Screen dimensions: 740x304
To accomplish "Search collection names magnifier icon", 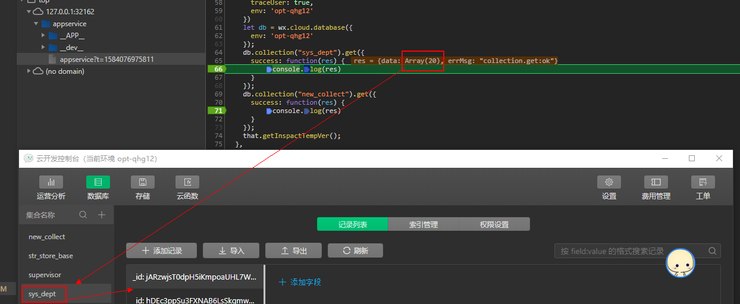I will pyautogui.click(x=83, y=215).
